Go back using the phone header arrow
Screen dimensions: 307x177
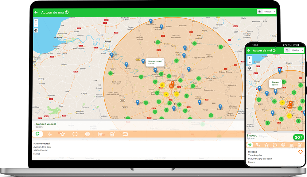click(249, 51)
